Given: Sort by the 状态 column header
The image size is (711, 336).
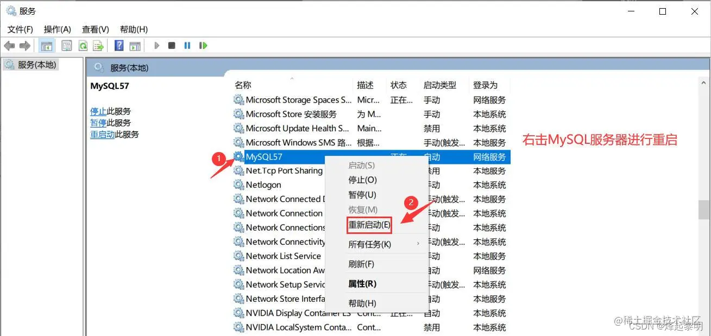Looking at the screenshot, I should click(399, 85).
